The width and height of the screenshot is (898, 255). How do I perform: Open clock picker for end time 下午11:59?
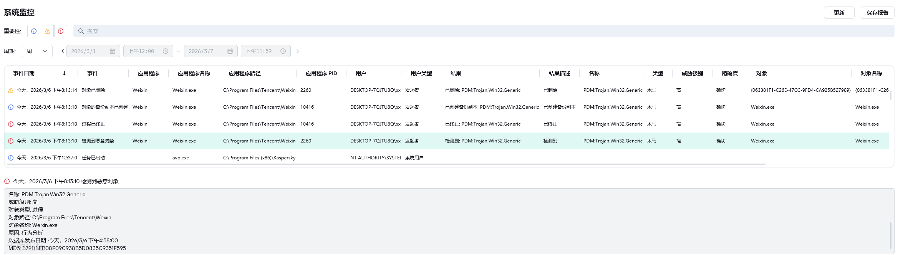coord(283,51)
